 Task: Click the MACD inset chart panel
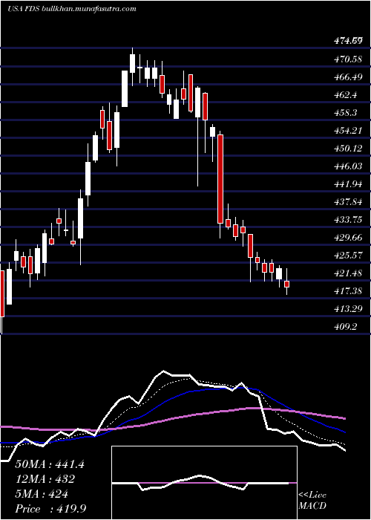[204, 483]
